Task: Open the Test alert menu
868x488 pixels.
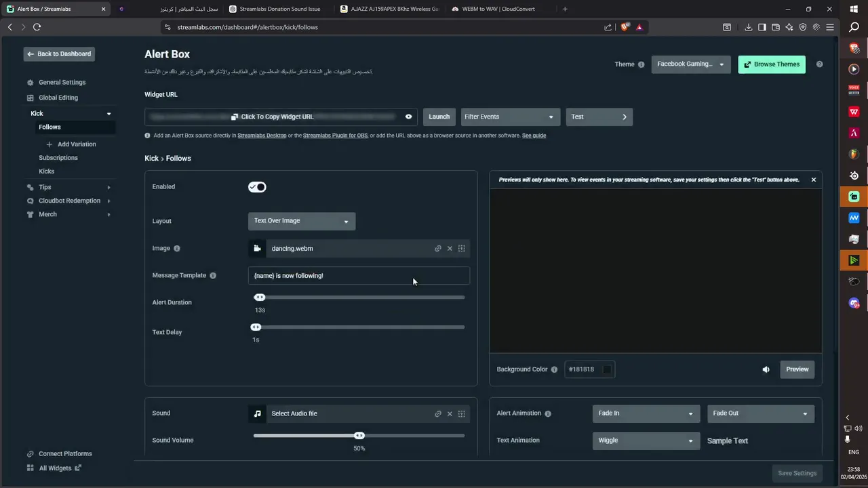Action: (x=599, y=117)
